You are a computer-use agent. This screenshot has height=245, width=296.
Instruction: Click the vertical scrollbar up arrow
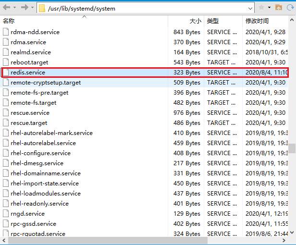click(292, 20)
